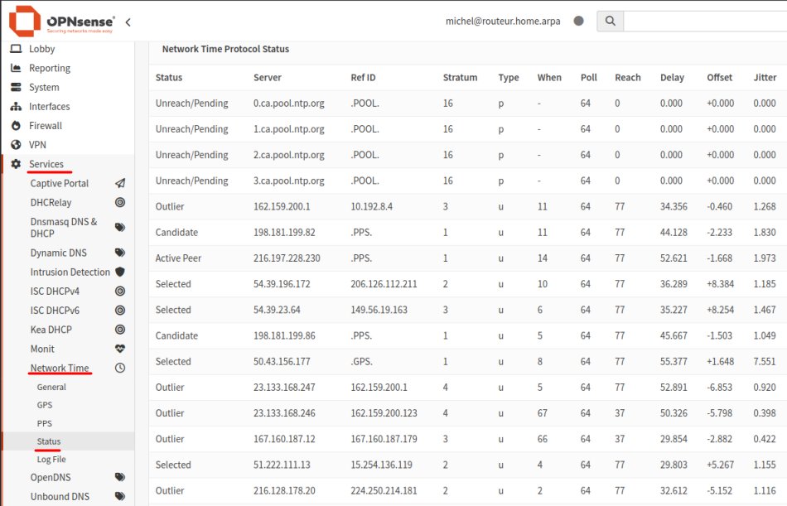
Task: Click the tag icon beside OpenDNS
Action: point(120,478)
